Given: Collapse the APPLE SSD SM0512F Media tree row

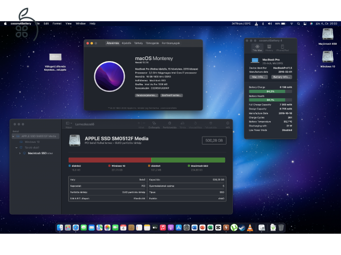Looking at the screenshot, I should [x=13, y=136].
